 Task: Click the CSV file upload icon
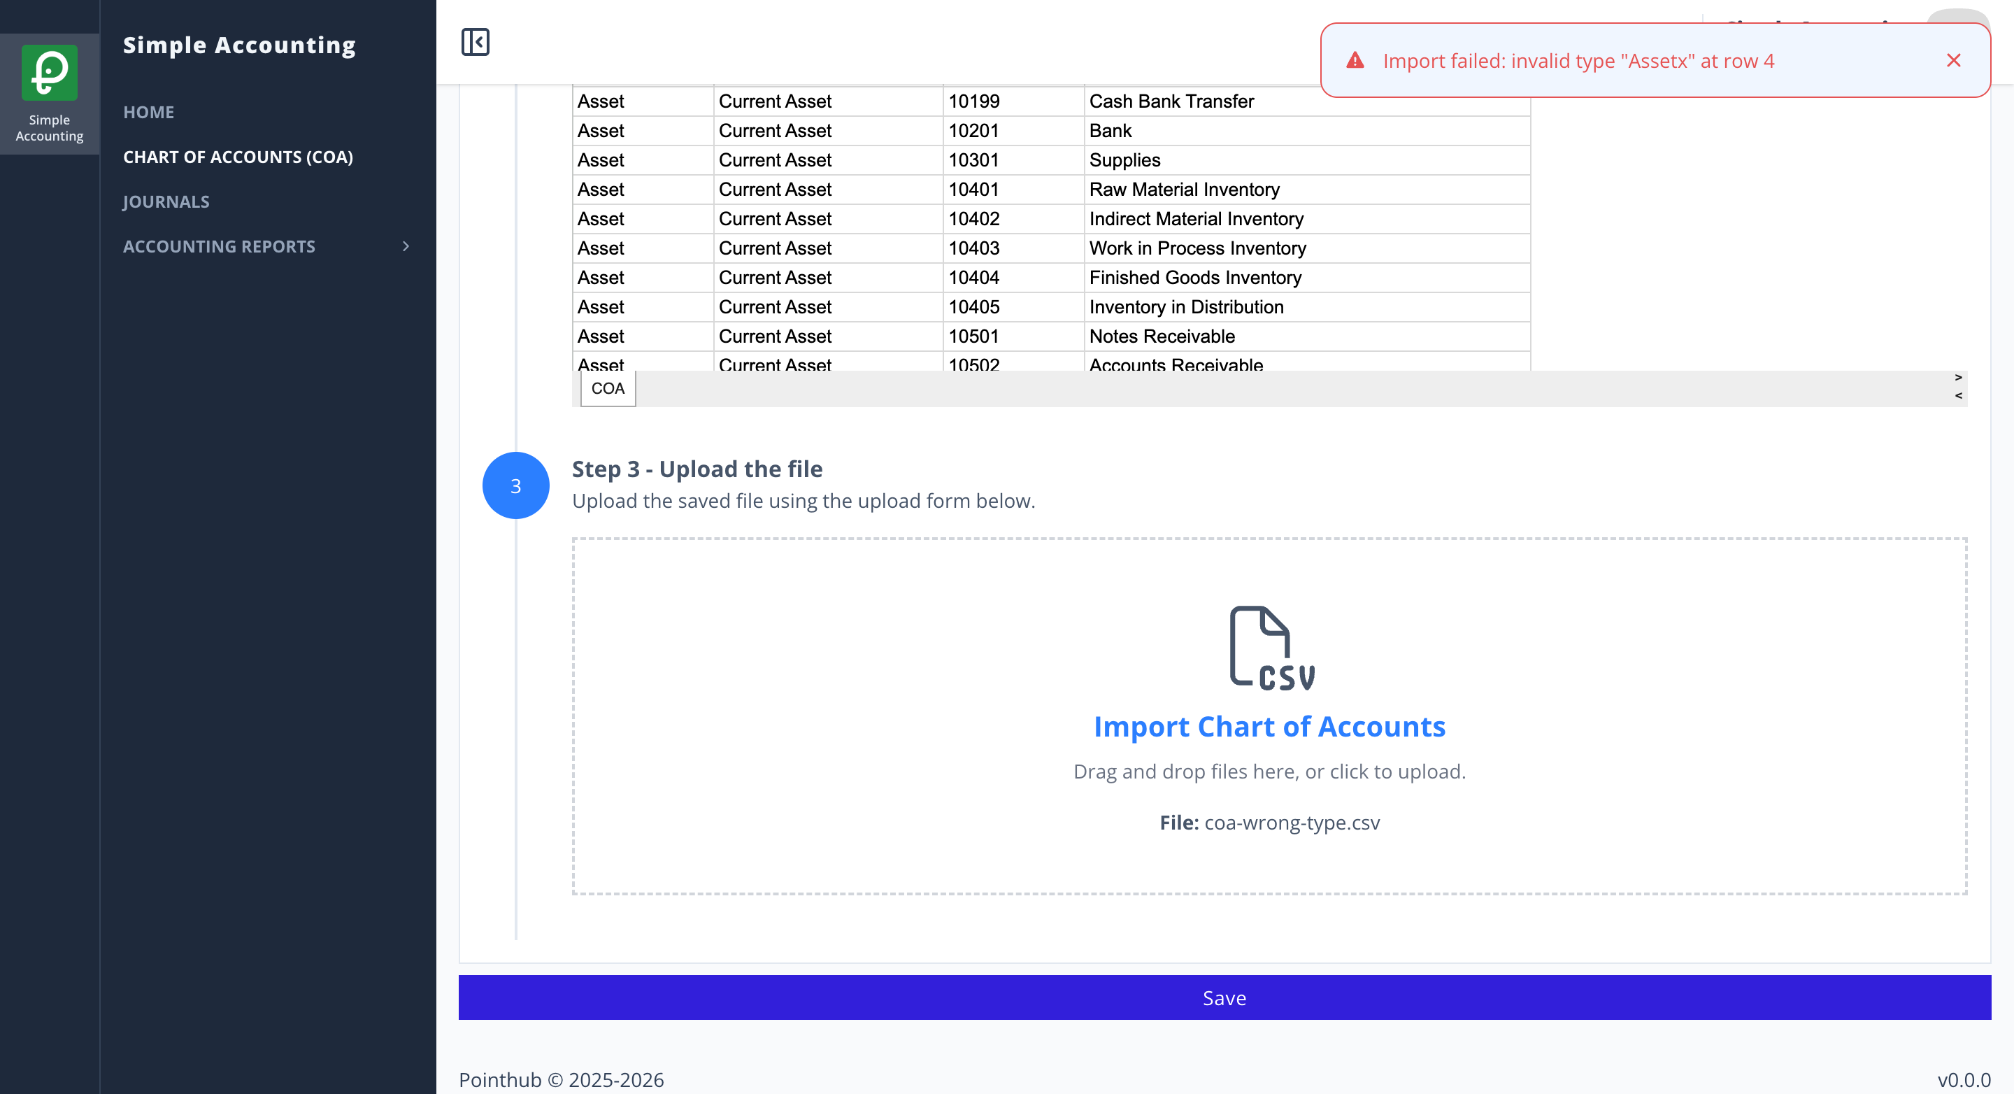[1270, 648]
